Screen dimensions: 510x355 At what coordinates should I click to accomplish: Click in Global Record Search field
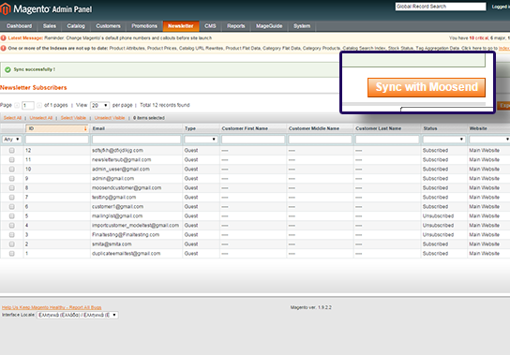pos(441,7)
